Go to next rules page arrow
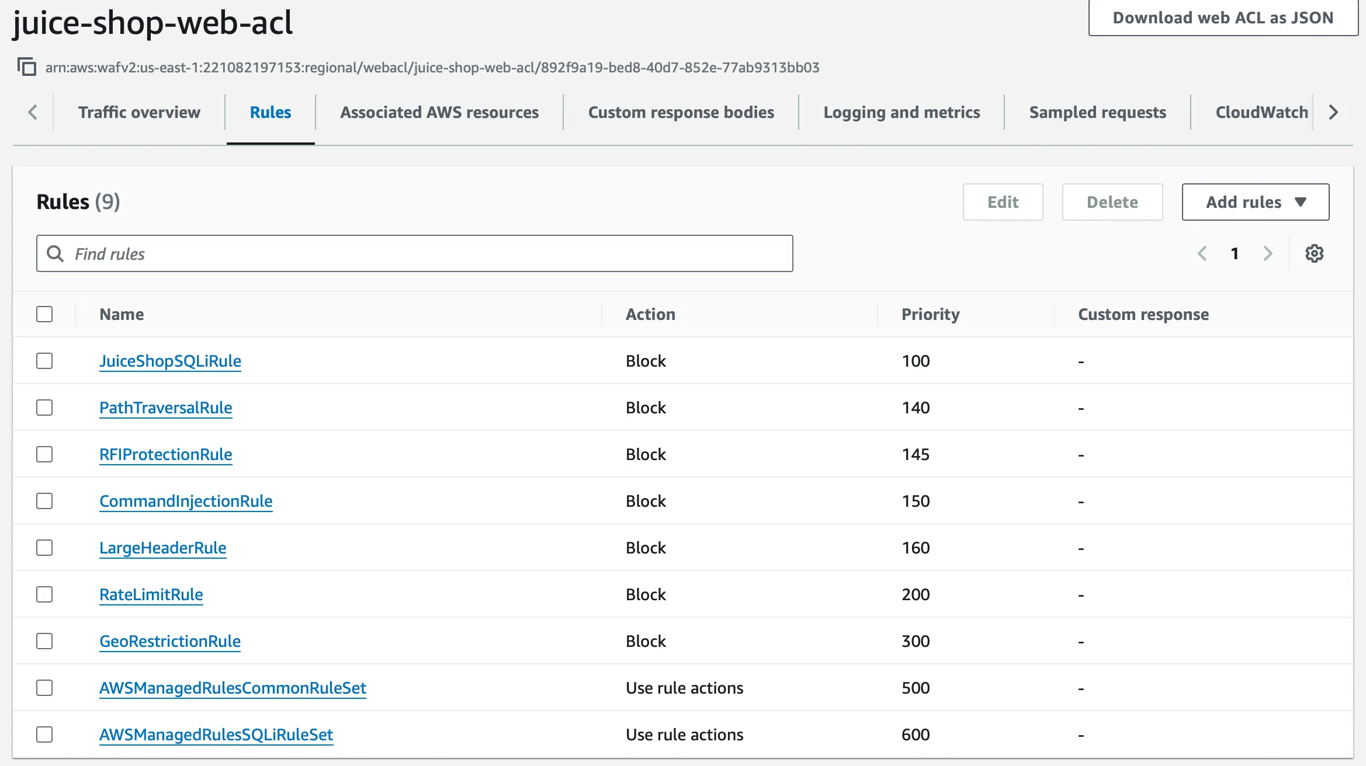 [1267, 253]
